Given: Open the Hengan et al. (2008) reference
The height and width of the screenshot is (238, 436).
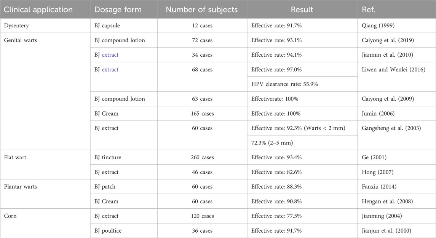Looking at the screenshot, I should (x=387, y=202).
